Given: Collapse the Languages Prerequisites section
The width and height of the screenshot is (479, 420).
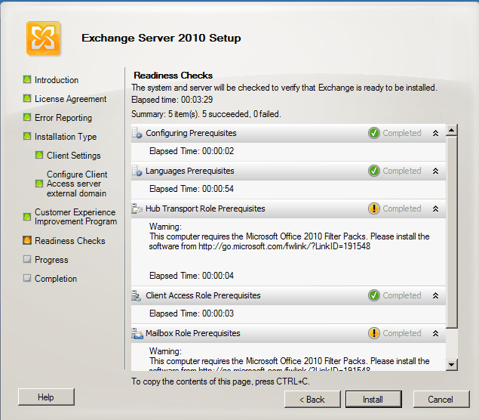Looking at the screenshot, I should click(435, 171).
